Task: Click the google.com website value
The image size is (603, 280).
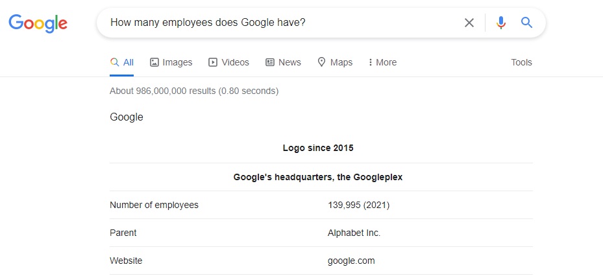Action: coord(351,261)
